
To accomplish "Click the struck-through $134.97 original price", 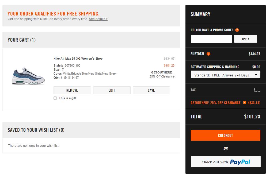I will point(169,59).
